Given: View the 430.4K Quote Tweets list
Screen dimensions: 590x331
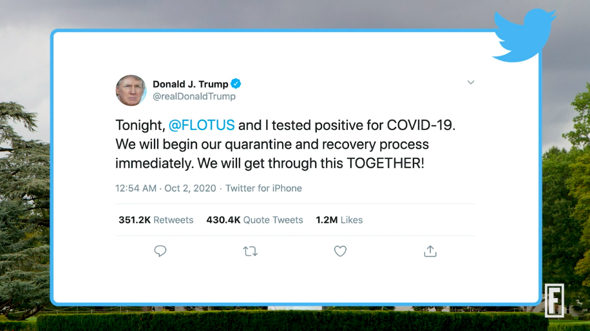Looking at the screenshot, I should (x=254, y=220).
